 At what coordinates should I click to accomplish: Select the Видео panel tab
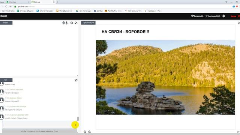(x=6, y=22)
